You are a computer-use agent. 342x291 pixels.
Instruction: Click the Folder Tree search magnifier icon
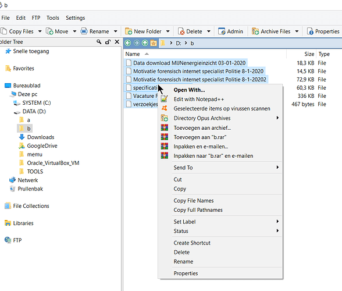(x=99, y=42)
